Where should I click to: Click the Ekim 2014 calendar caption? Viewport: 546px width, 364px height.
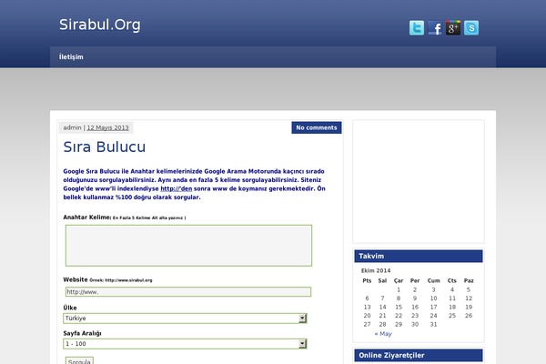click(x=376, y=270)
